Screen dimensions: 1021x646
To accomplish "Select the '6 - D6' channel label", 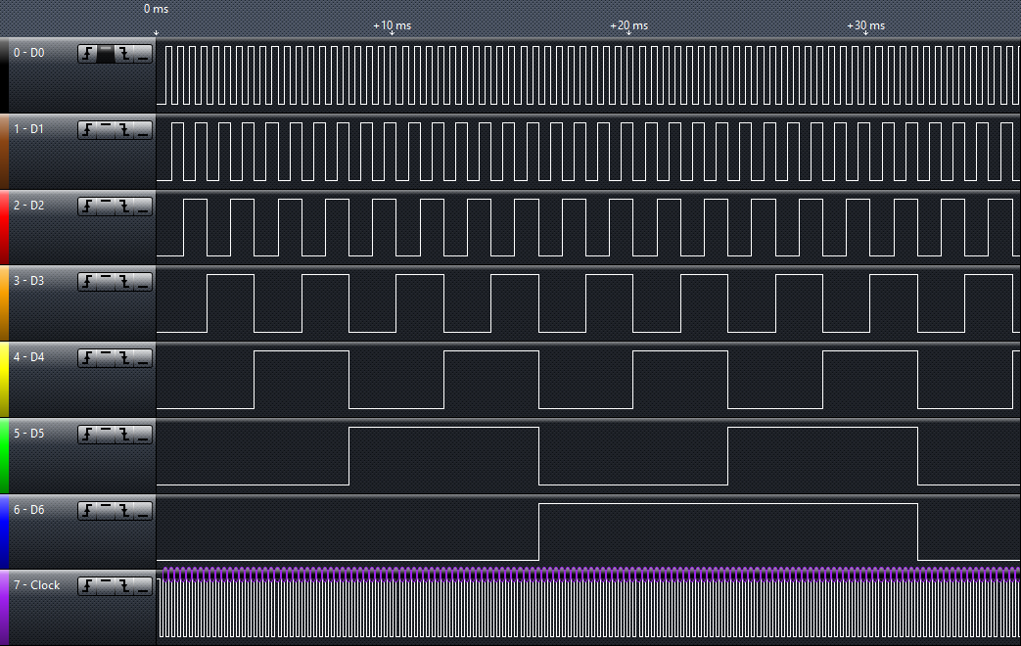I will tap(29, 509).
